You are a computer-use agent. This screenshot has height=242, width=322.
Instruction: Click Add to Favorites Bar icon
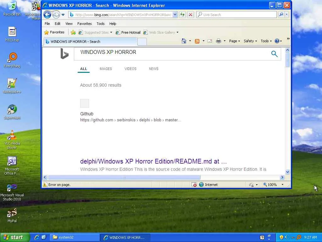pyautogui.click(x=73, y=32)
